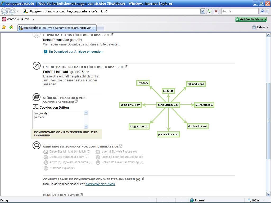Click 'Diese Site versendet Spam (0)'

(x=69, y=157)
